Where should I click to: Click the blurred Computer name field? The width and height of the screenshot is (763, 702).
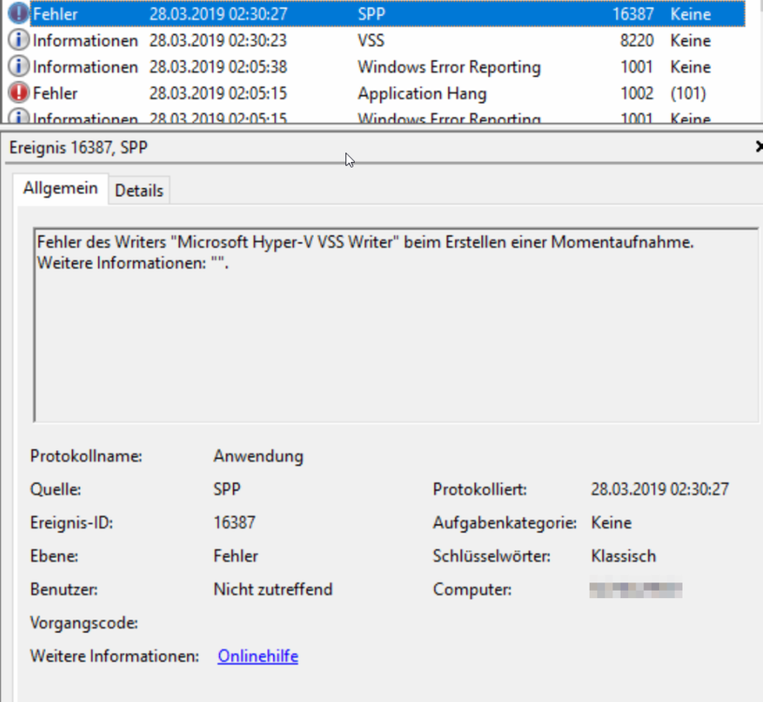pos(636,590)
